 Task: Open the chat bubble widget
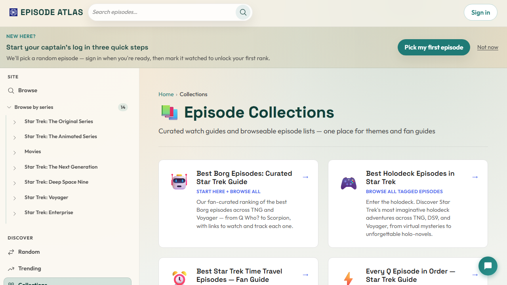(488, 266)
